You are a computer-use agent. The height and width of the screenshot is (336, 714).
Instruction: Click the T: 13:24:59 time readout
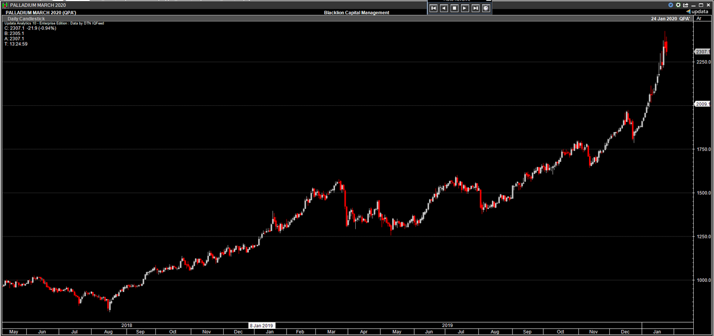click(x=16, y=44)
